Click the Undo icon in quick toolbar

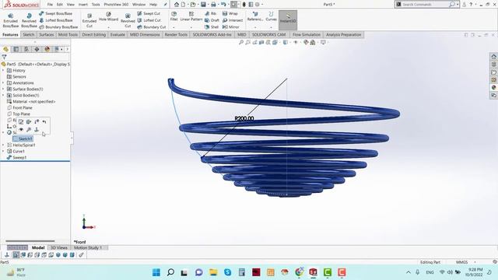tap(223, 5)
